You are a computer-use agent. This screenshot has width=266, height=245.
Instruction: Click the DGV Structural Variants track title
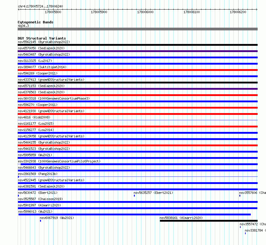click(42, 38)
